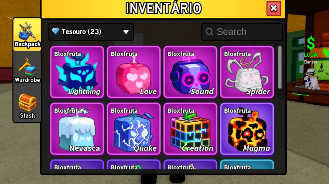
Task: Choose the Spider fruit card
Action: pyautogui.click(x=247, y=72)
